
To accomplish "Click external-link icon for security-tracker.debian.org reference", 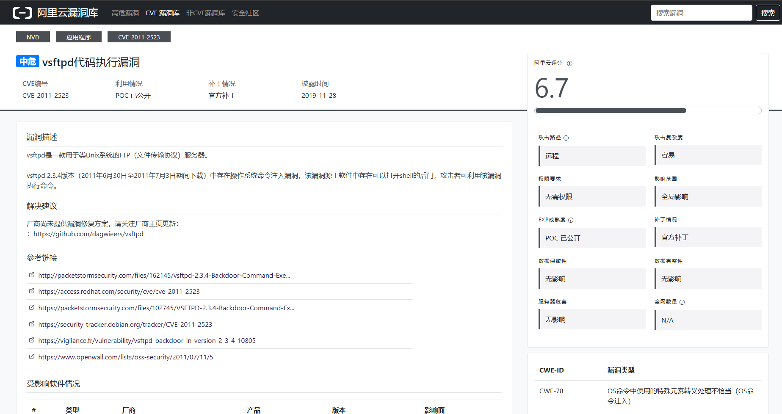I will click(x=32, y=324).
